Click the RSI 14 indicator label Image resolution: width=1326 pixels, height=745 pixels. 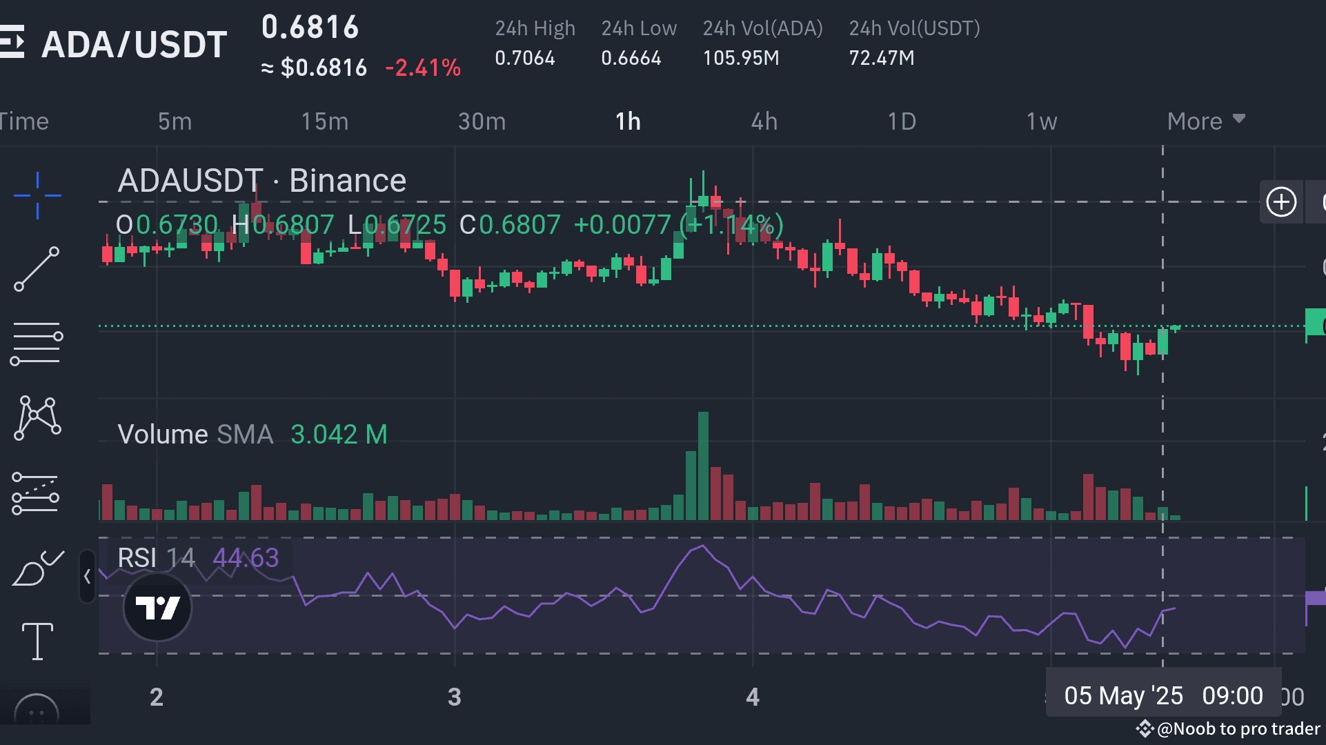pos(156,558)
